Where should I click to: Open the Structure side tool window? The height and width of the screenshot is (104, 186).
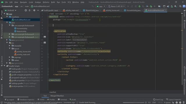click(x=2, y=61)
